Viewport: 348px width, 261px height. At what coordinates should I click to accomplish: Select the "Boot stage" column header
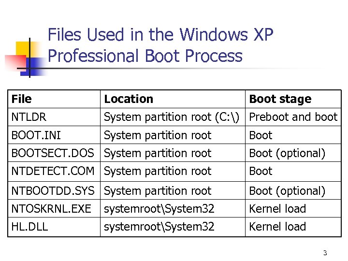(x=280, y=99)
